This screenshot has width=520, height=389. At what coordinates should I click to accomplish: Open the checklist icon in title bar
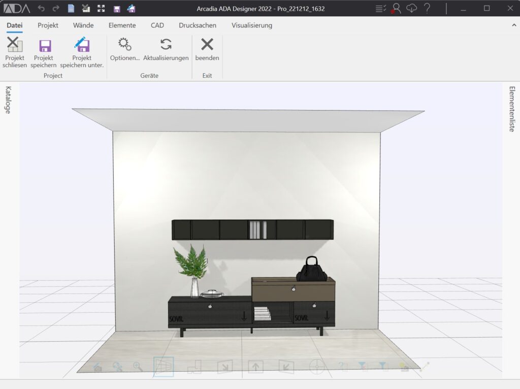pos(380,8)
